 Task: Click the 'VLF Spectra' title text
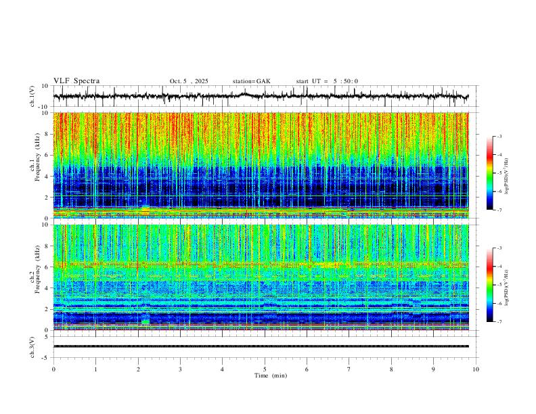tap(76, 81)
